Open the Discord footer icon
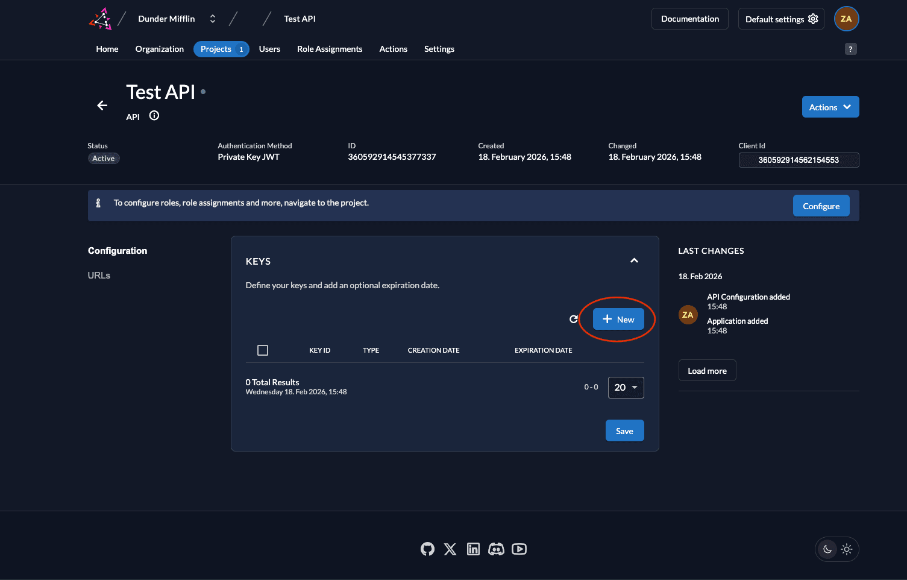907x580 pixels. click(496, 549)
